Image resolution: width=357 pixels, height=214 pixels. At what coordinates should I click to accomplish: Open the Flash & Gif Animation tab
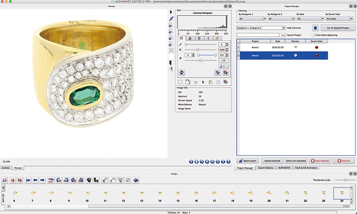click(306, 168)
